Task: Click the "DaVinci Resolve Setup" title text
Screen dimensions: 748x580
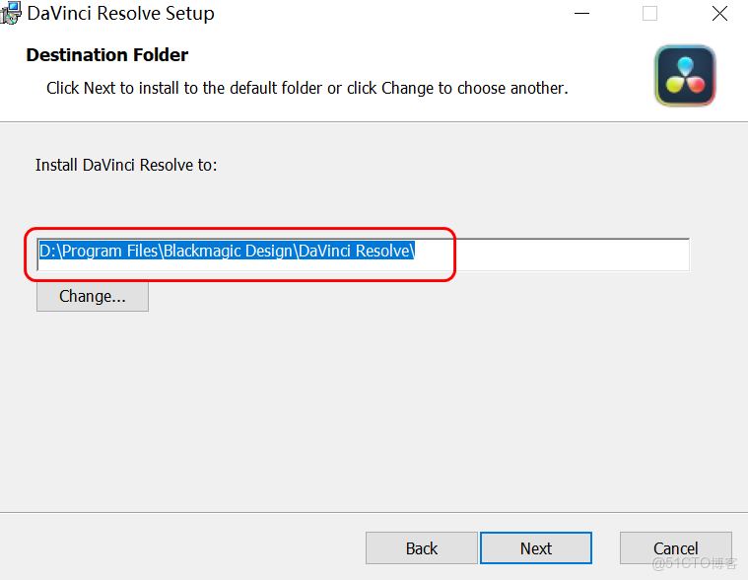Action: point(120,14)
